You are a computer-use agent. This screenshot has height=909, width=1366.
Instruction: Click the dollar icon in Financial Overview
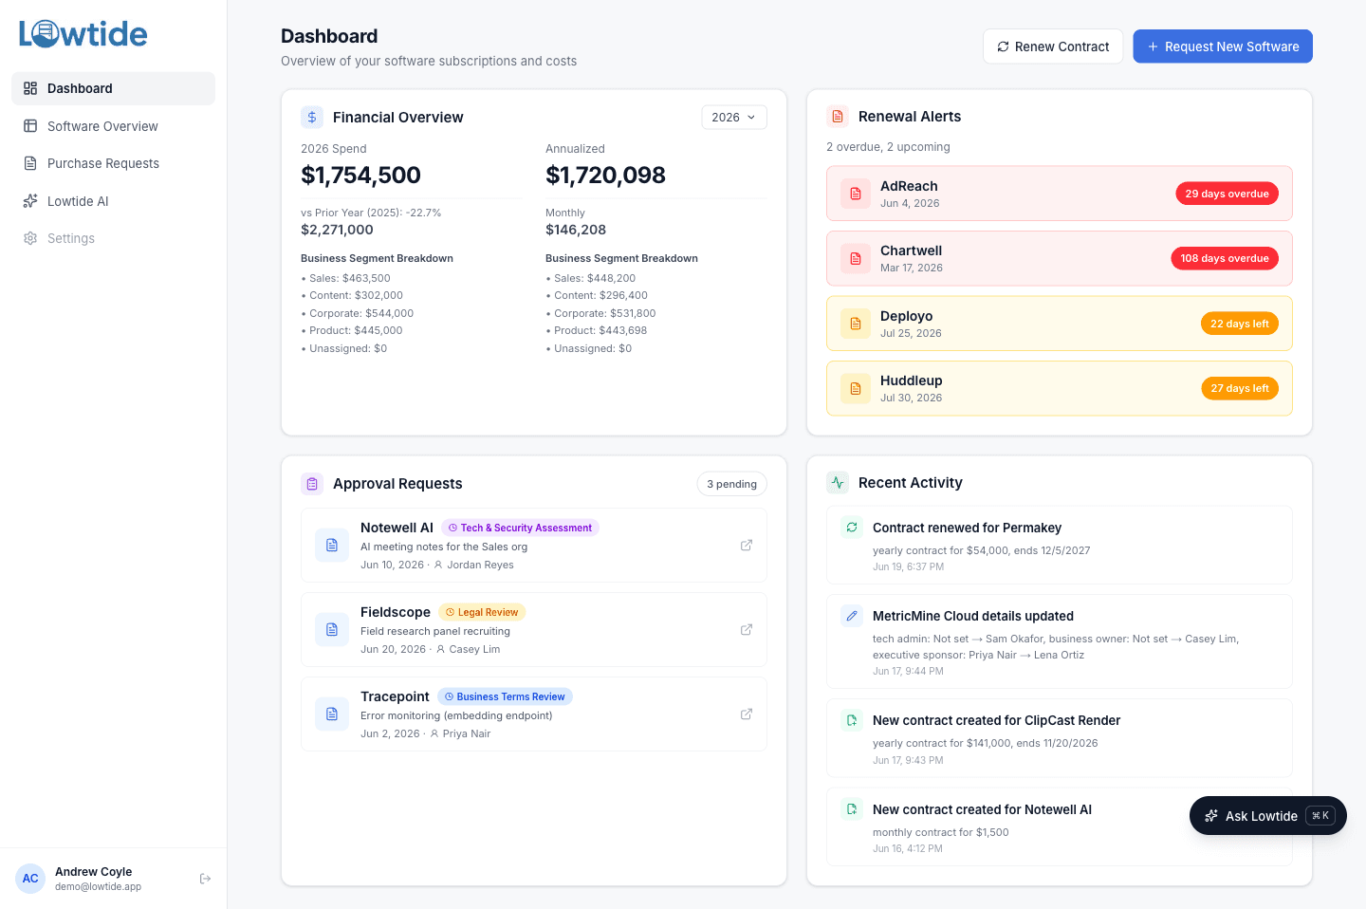click(x=312, y=117)
